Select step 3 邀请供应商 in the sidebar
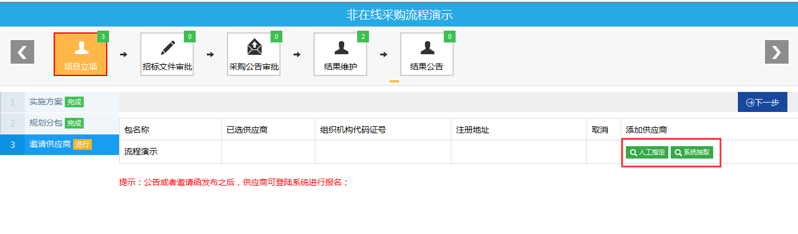The height and width of the screenshot is (234, 798). pos(60,144)
